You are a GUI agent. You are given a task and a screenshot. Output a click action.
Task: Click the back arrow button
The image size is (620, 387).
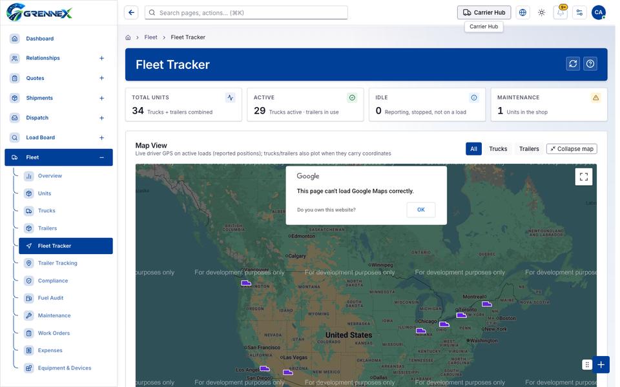(x=131, y=13)
